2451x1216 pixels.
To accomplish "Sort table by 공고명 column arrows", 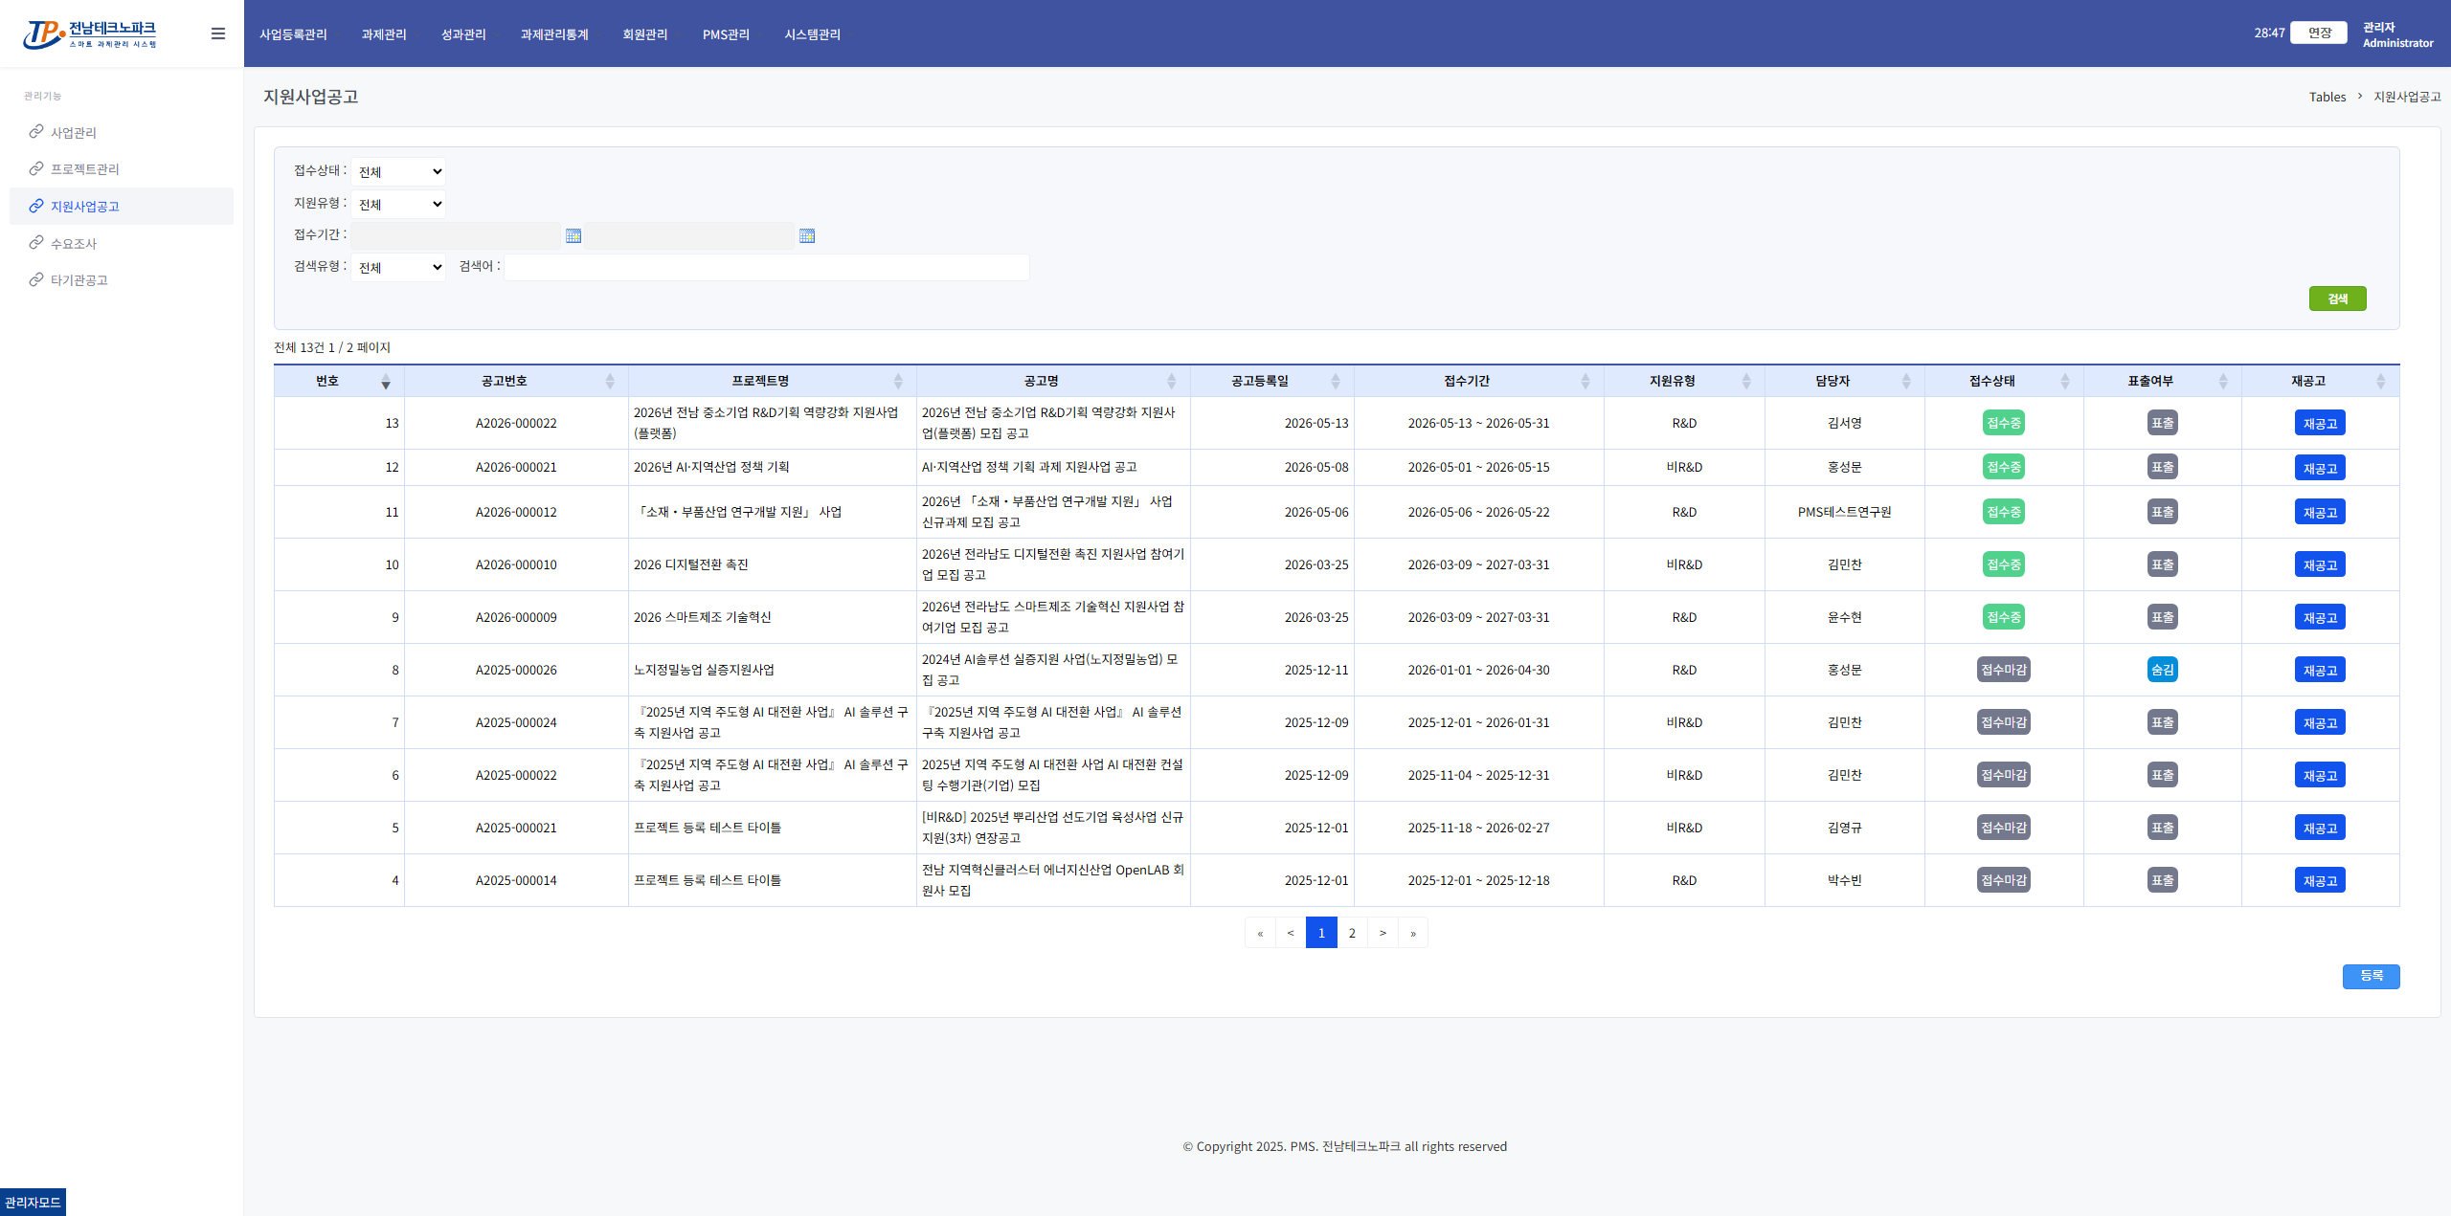I will [x=1172, y=382].
